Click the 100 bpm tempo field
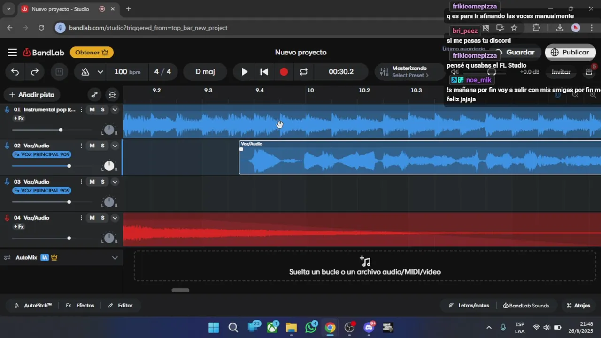Screen dimensions: 601x338 point(127,72)
